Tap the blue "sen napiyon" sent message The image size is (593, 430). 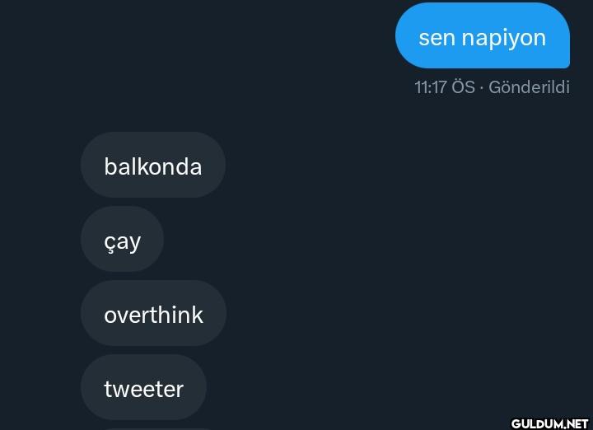(x=483, y=35)
